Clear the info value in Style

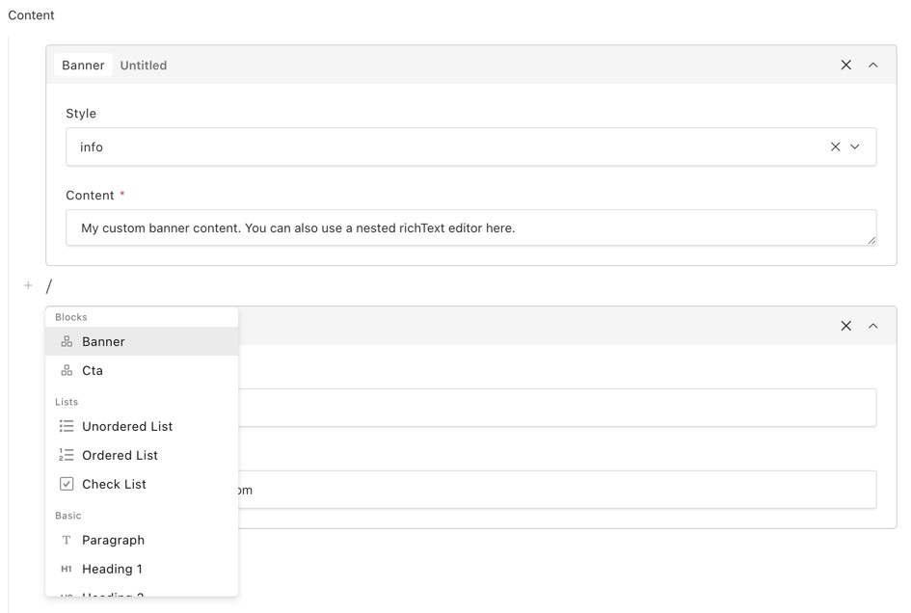835,147
